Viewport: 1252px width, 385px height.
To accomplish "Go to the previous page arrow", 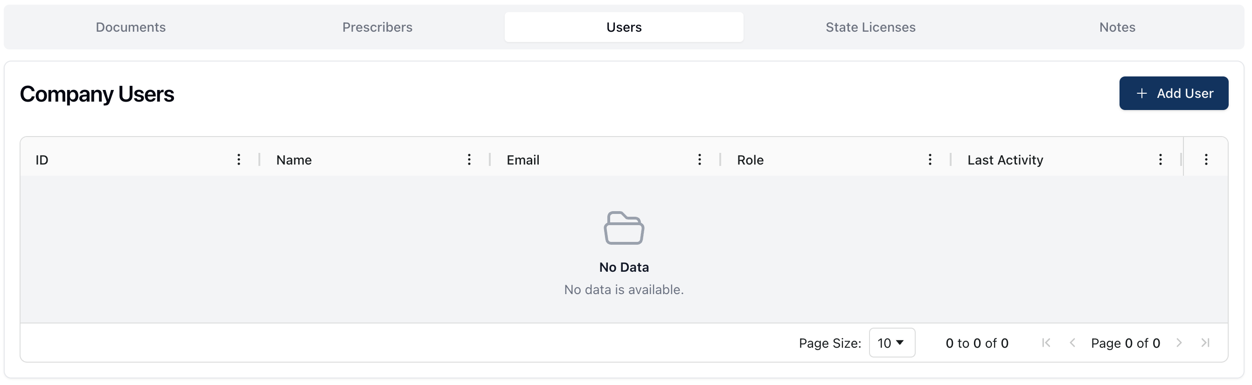I will 1072,343.
